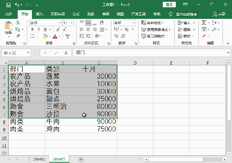This screenshot has height=163, width=232.
Task: Activate the Format Painter brush
Action: click(x=18, y=36)
